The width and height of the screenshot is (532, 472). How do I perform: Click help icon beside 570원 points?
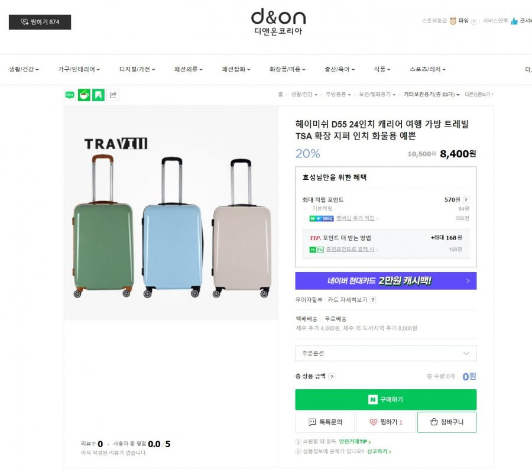(x=466, y=200)
